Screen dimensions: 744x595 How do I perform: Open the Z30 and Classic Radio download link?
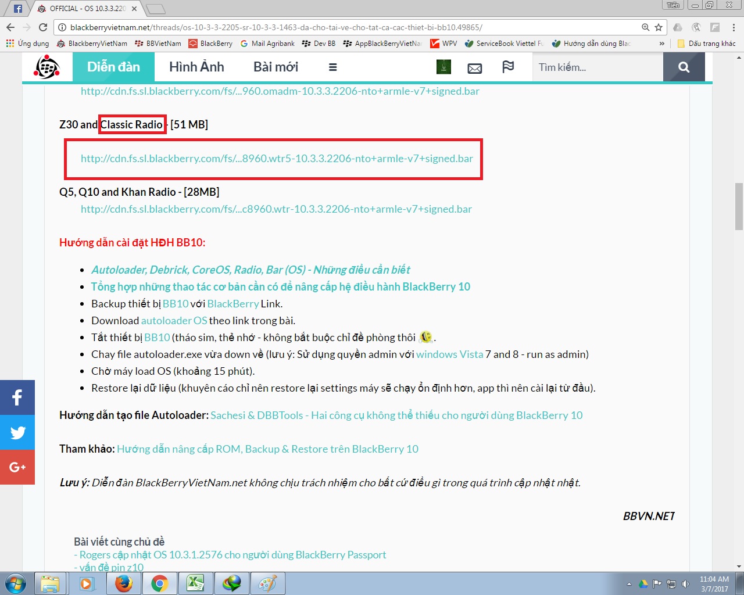(x=277, y=159)
